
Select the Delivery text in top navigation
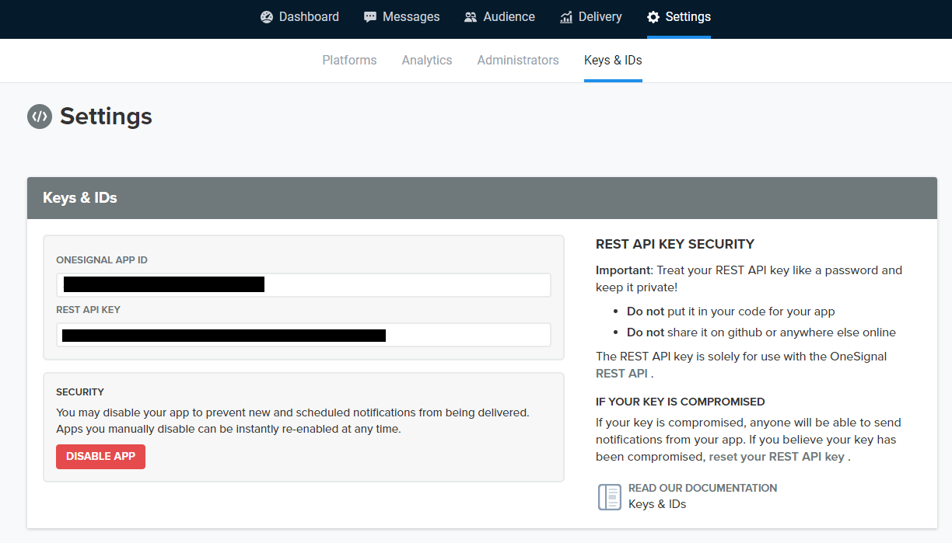(600, 17)
